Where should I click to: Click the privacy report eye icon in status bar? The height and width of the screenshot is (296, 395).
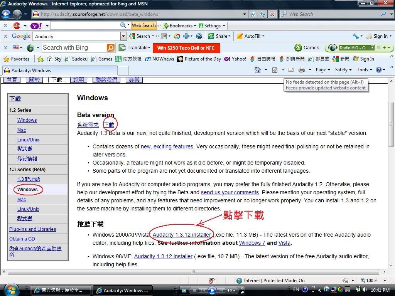pyautogui.click(x=212, y=281)
